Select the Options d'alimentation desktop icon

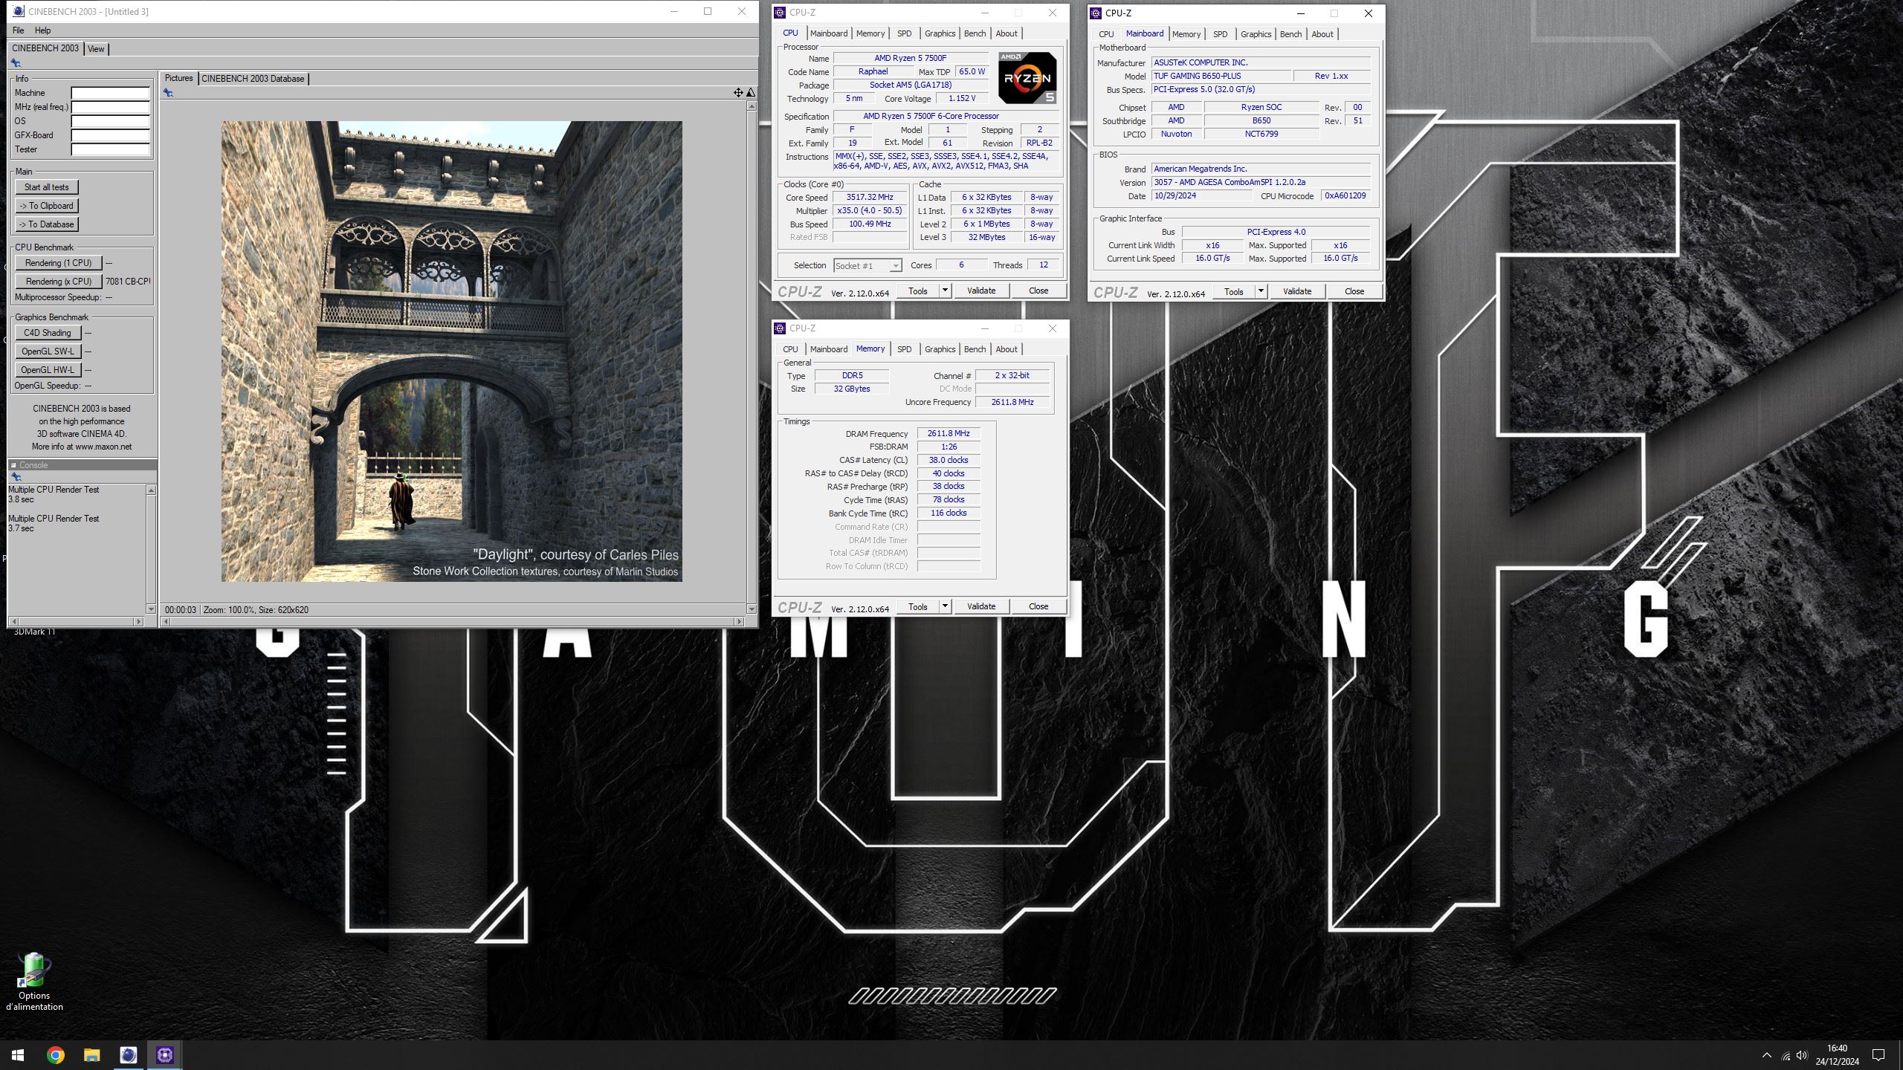(34, 982)
